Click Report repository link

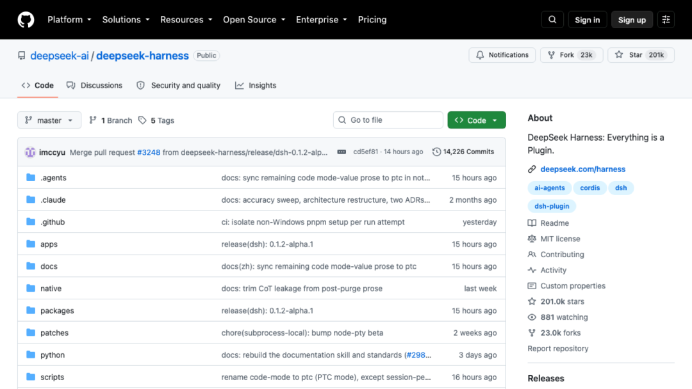coord(558,349)
